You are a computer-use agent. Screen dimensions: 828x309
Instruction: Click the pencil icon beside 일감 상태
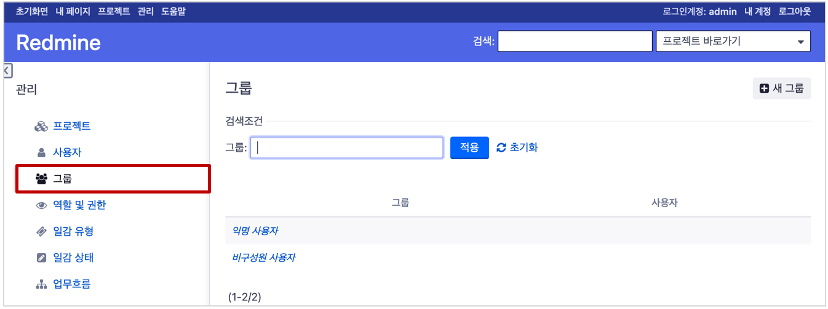click(x=41, y=258)
